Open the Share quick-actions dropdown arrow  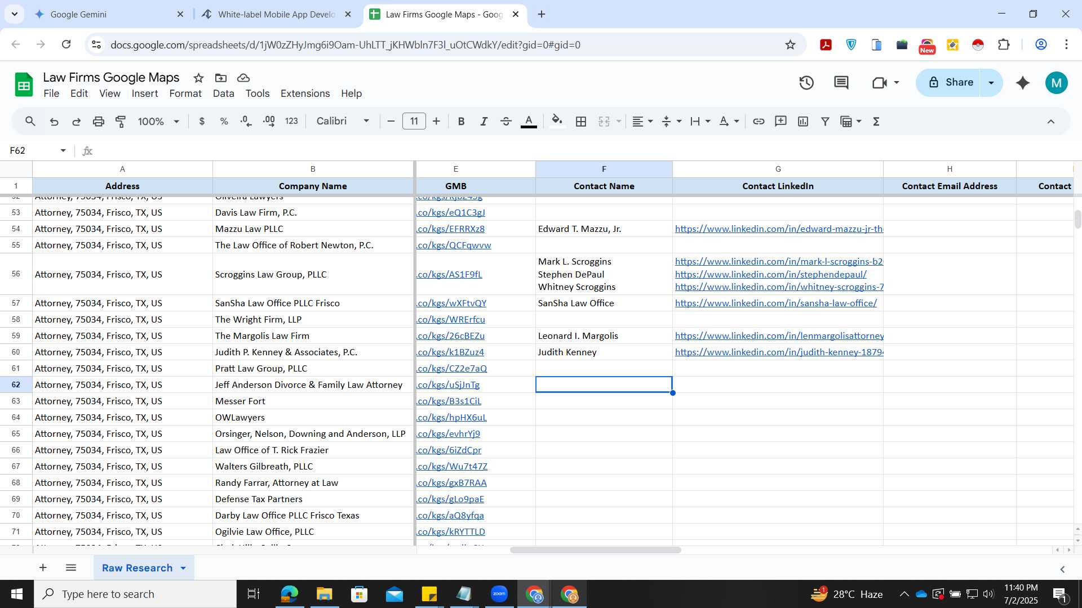(991, 83)
